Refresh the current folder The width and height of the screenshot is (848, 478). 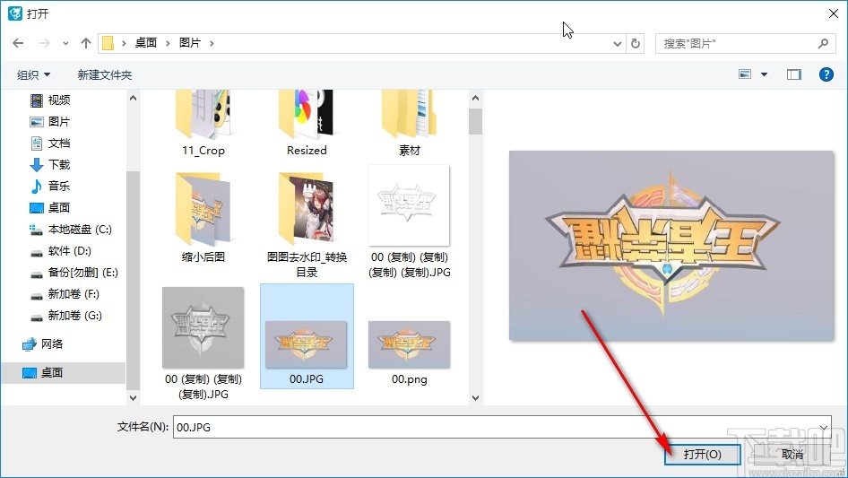(636, 43)
